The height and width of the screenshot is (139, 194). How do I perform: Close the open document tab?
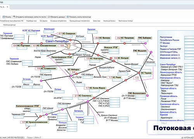point(7,7)
